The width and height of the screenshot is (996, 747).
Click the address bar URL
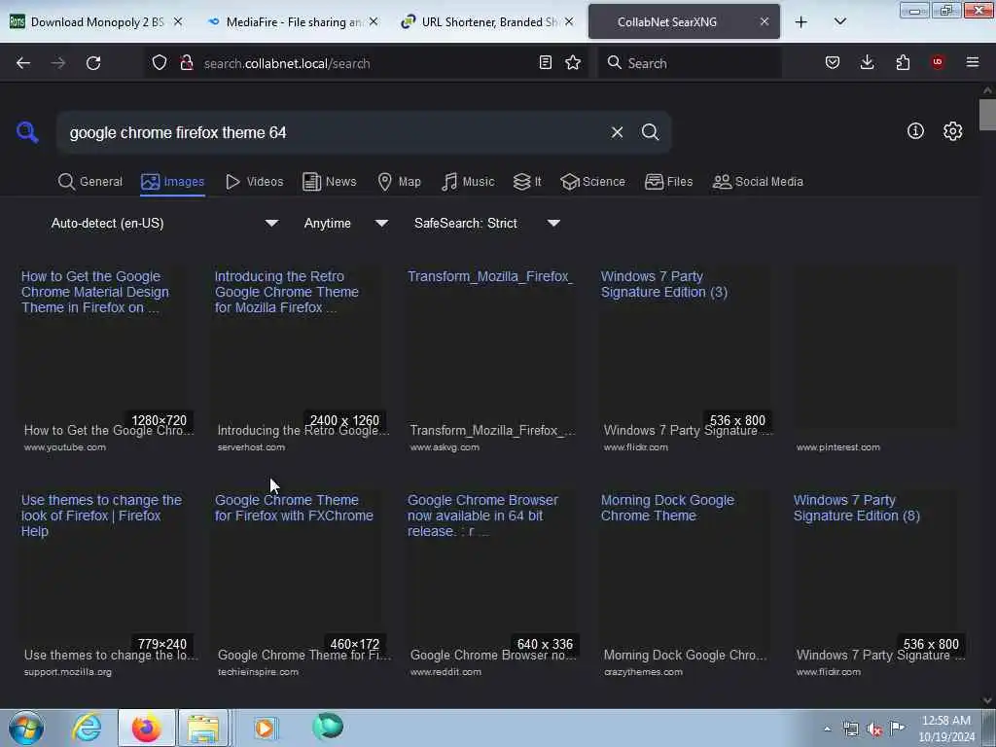[x=287, y=63]
